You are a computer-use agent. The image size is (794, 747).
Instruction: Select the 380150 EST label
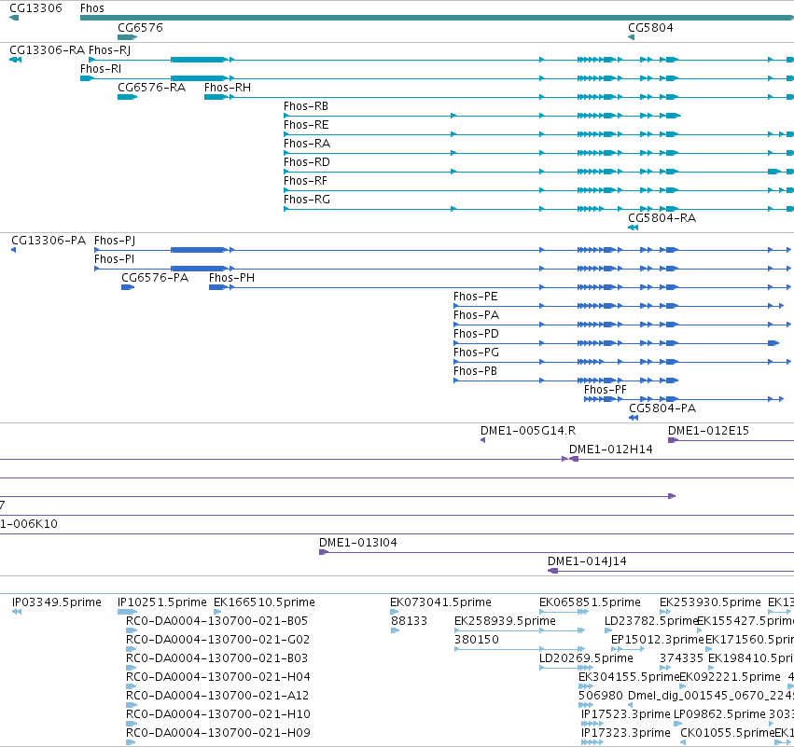point(477,639)
